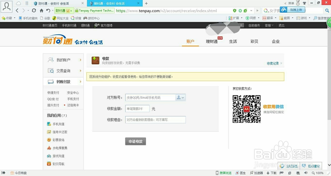Screen dimensions: 331x176
Task: Open 菜单 browser menu
Action: coord(291,3)
